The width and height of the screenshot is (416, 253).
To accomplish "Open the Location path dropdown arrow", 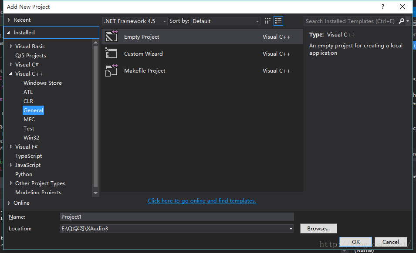I will point(291,229).
